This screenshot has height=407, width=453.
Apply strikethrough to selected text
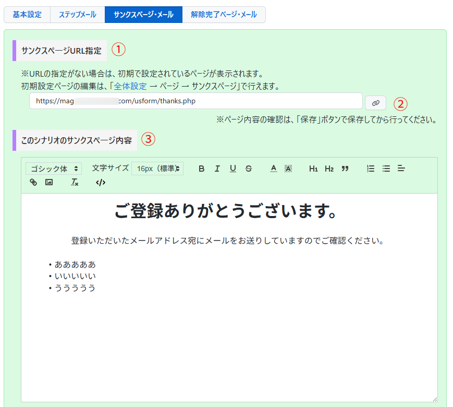(x=249, y=169)
